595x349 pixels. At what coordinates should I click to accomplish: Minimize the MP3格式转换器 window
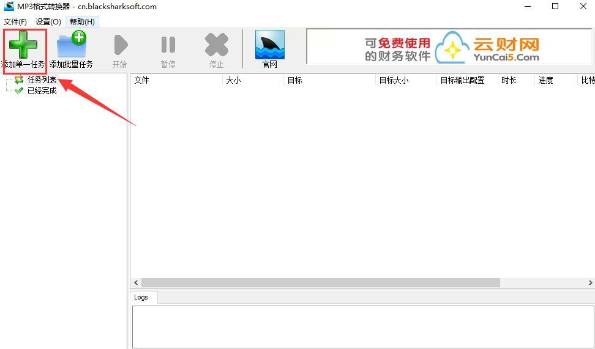[x=526, y=7]
